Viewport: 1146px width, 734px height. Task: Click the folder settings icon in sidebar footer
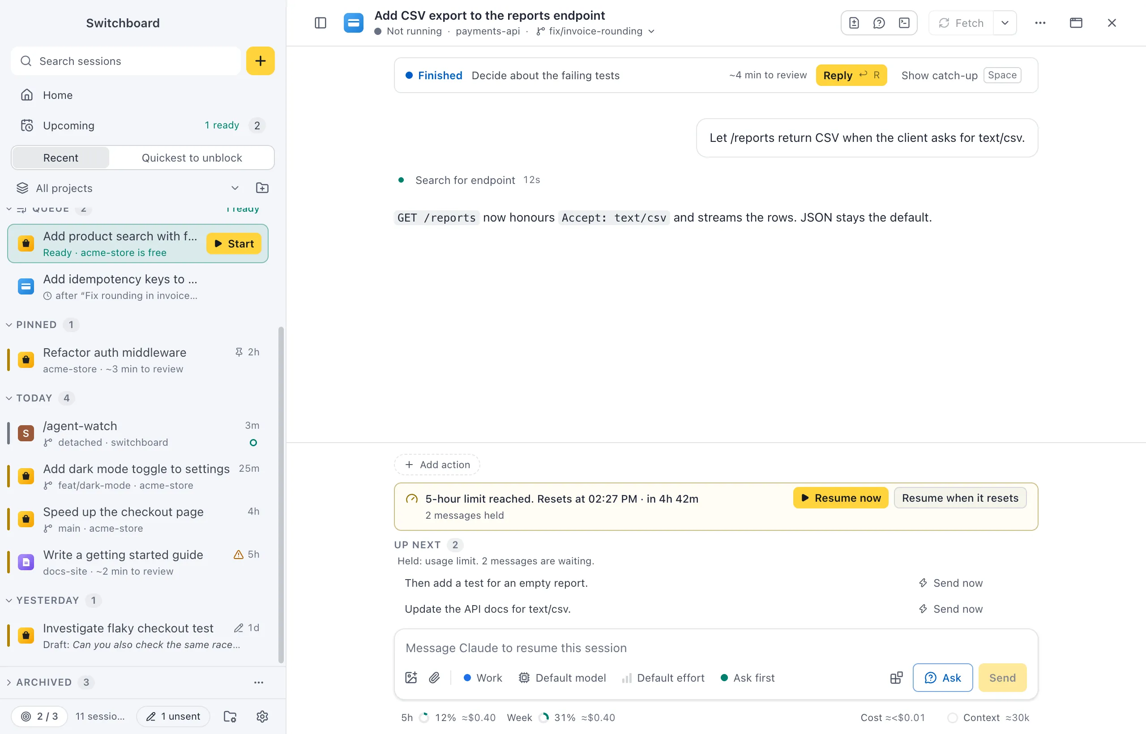point(230,717)
